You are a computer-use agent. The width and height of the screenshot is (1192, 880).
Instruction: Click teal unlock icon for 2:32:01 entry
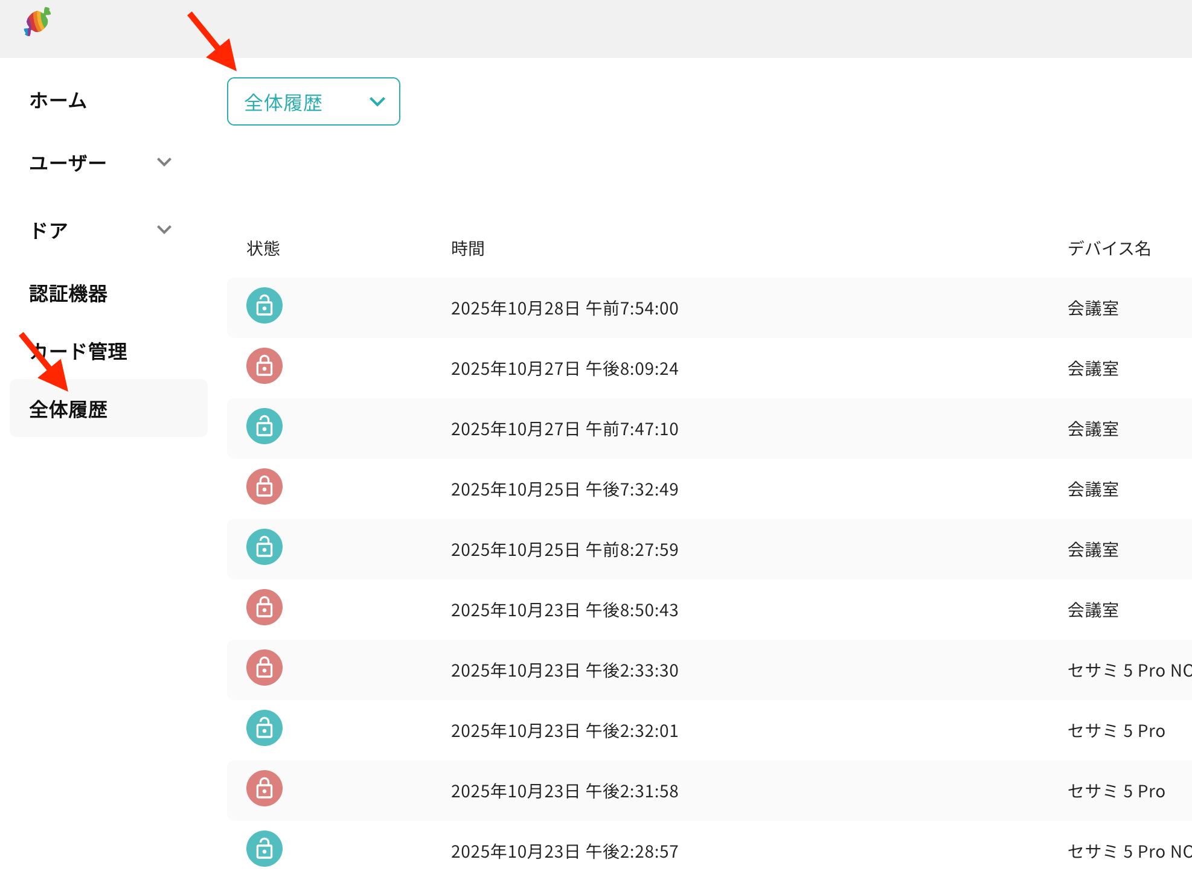coord(264,729)
